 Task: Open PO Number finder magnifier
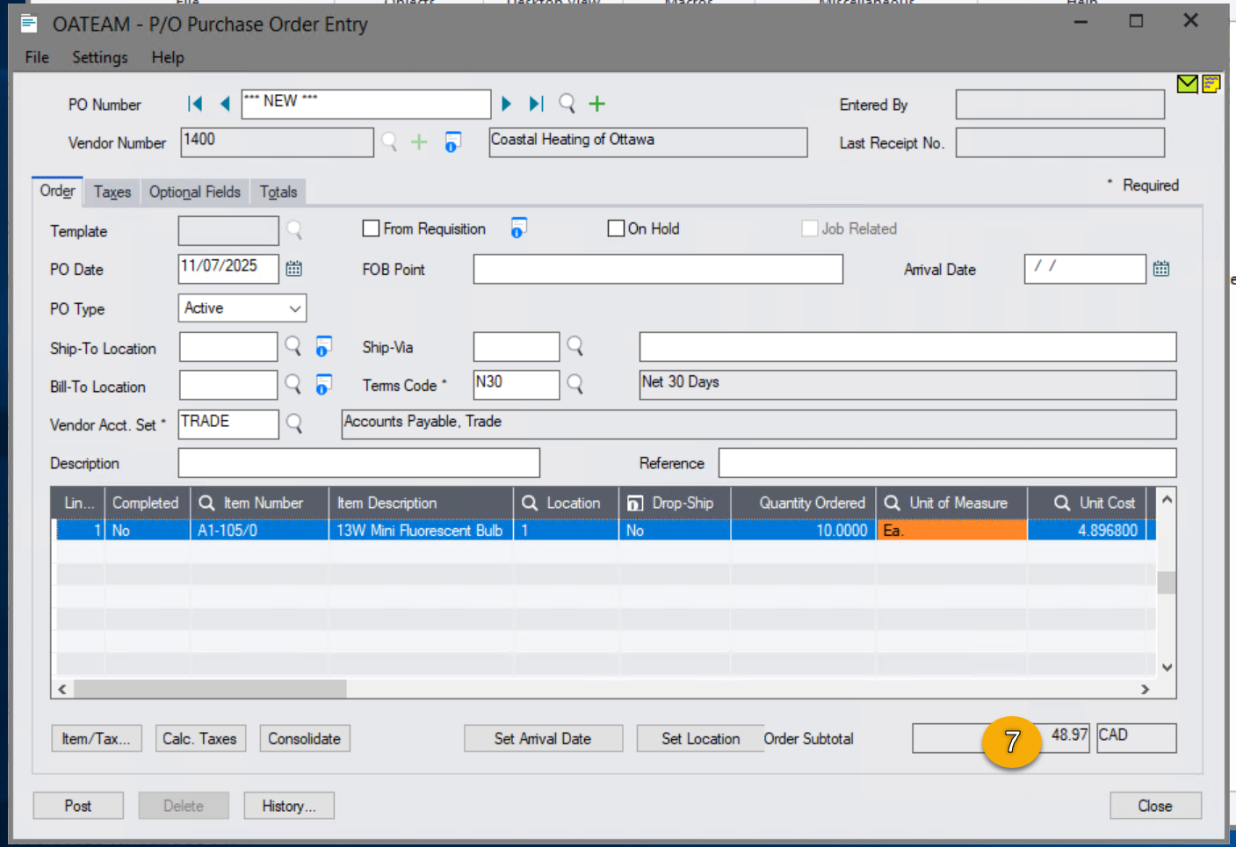(x=567, y=104)
